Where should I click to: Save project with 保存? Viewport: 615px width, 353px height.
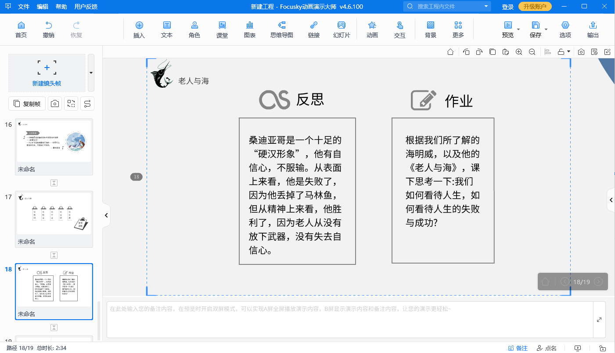click(536, 29)
